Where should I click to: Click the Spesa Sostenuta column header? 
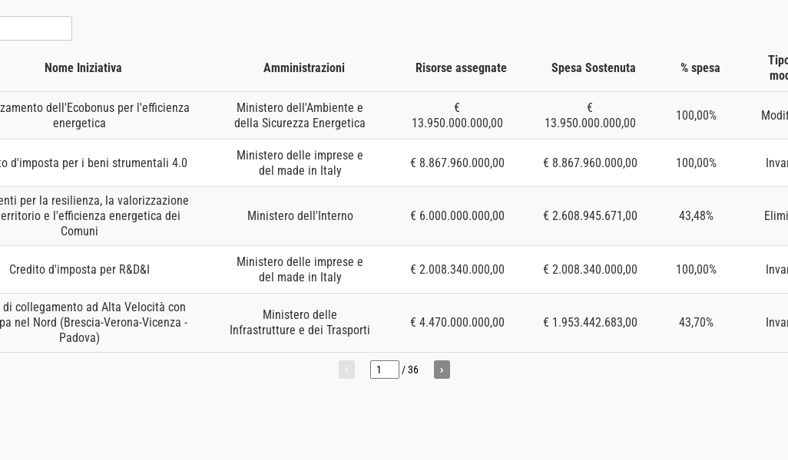593,68
